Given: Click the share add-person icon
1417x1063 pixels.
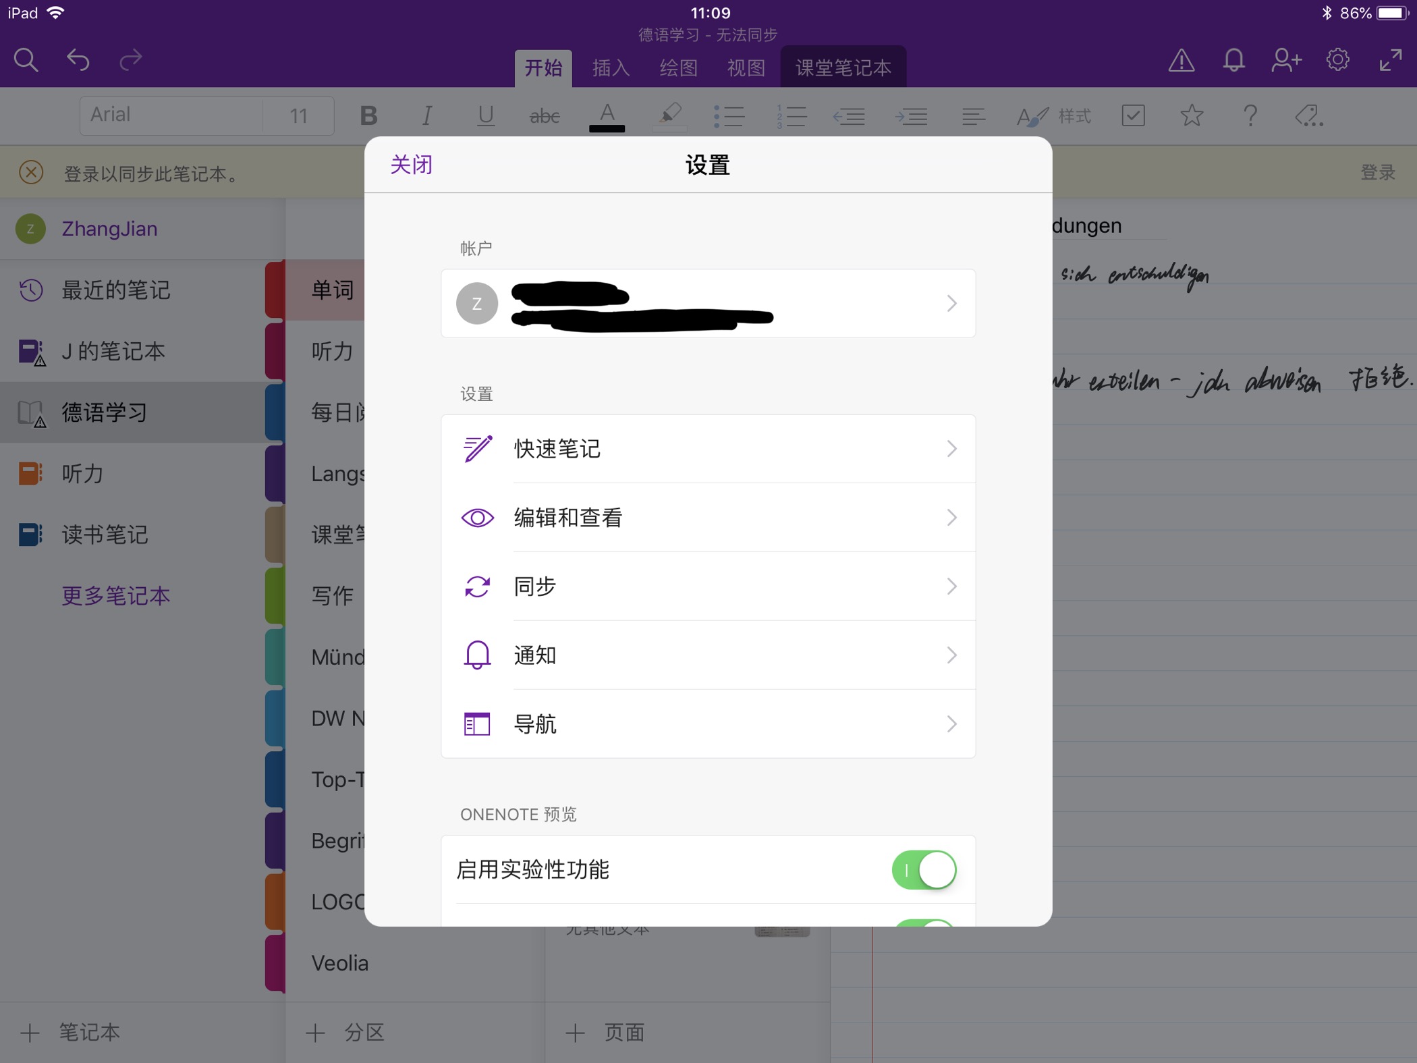Looking at the screenshot, I should 1286,61.
